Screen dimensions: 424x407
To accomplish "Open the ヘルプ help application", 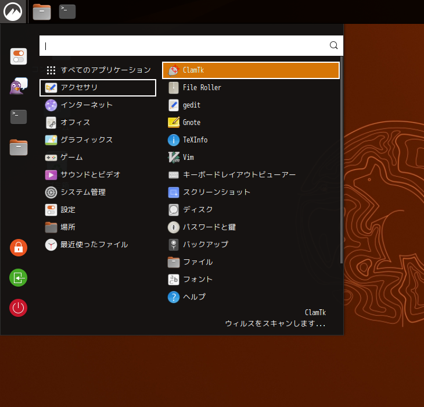I will (x=251, y=297).
